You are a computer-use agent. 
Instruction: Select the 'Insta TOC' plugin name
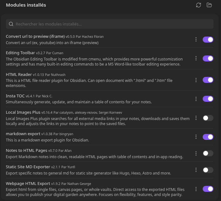15,96
